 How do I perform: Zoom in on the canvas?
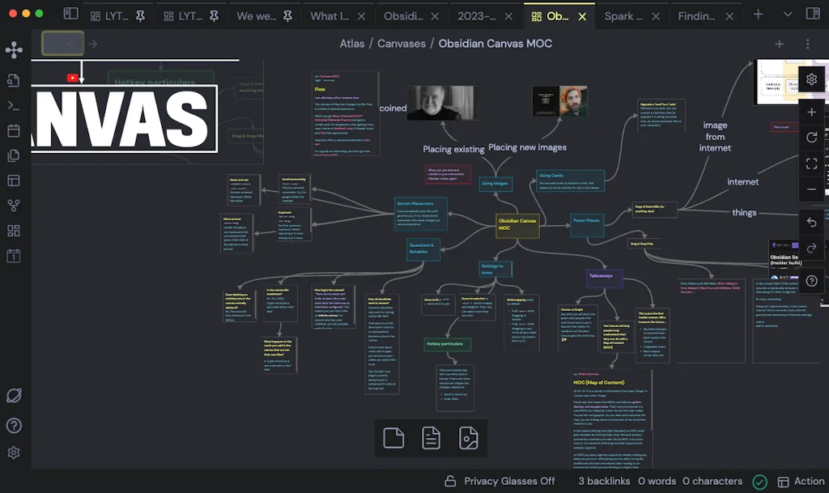[x=811, y=113]
